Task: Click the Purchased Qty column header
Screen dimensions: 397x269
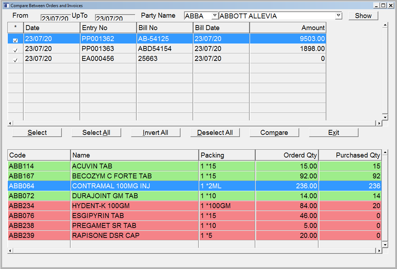Action: (350, 155)
